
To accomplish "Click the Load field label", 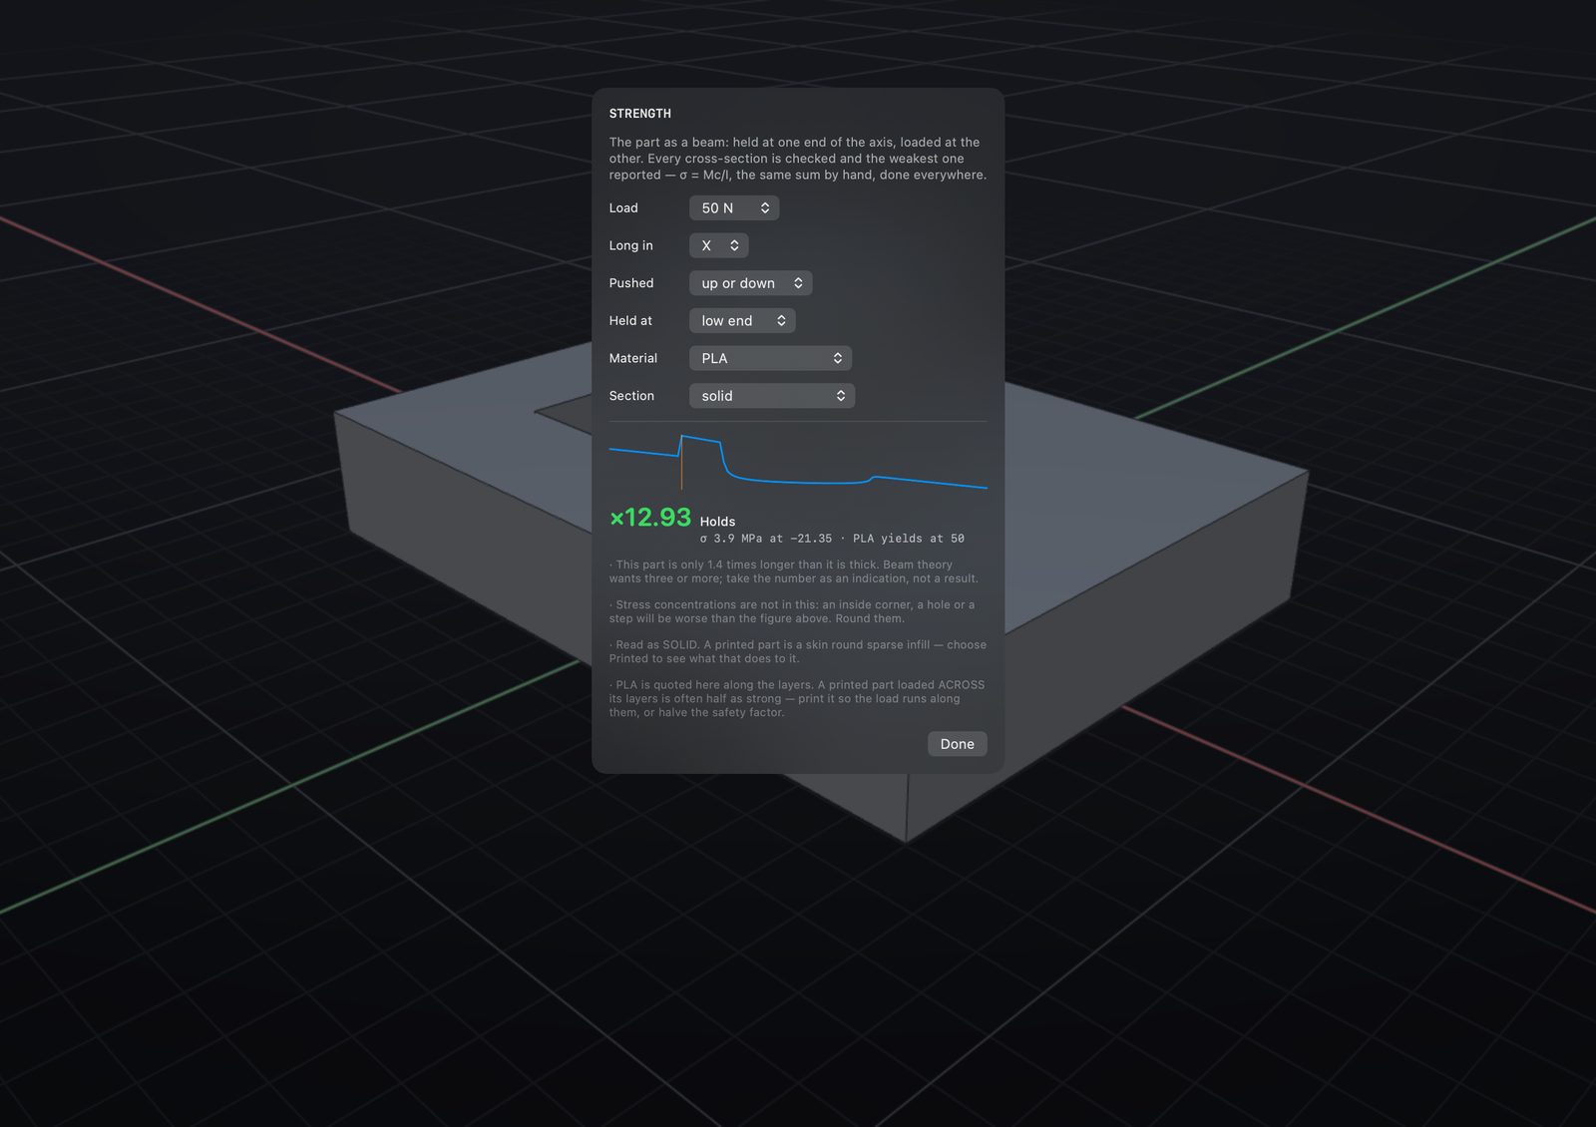I will pyautogui.click(x=623, y=207).
